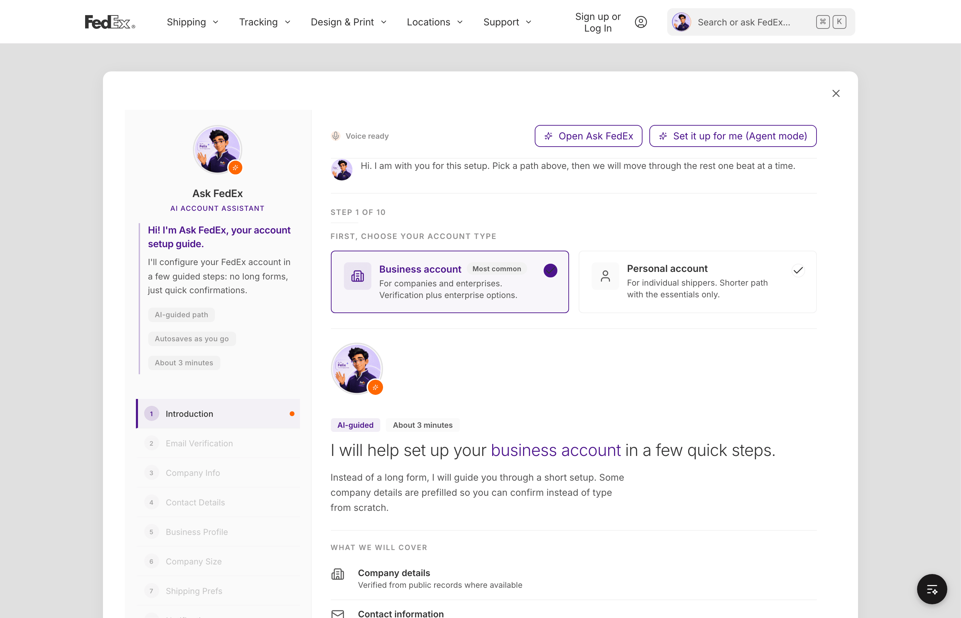
Task: Select Company Size step in sidebar
Action: pos(218,561)
